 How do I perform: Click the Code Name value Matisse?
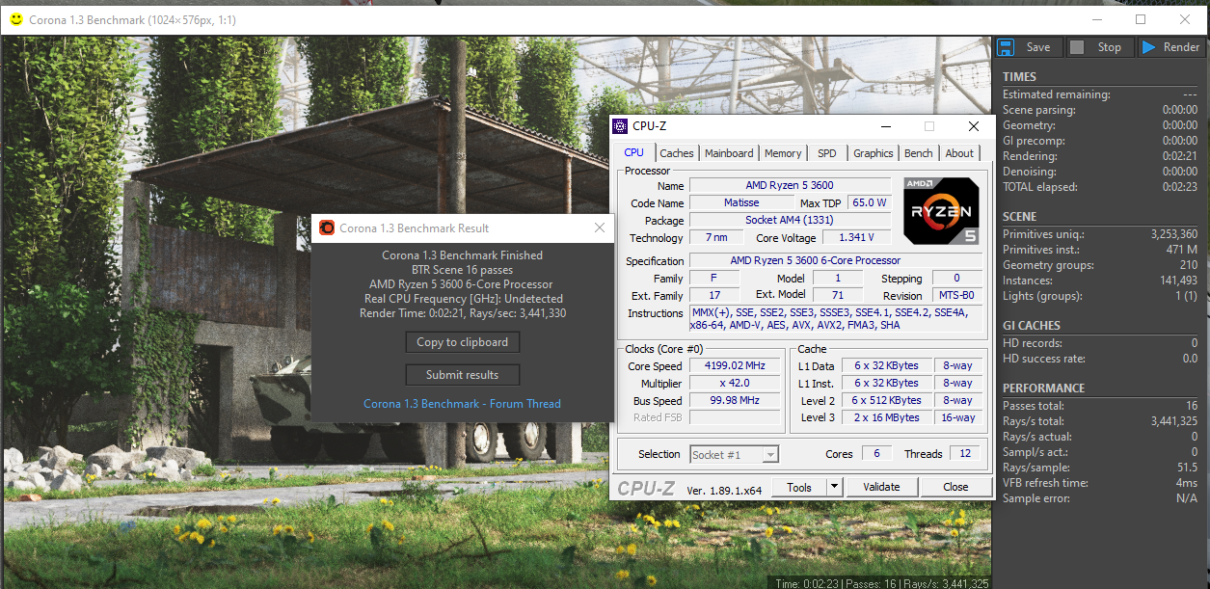(741, 203)
